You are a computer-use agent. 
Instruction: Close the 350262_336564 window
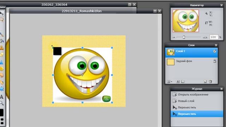134,5
